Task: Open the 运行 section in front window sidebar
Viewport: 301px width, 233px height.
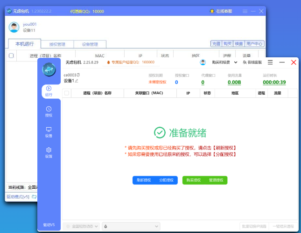Action: [49, 91]
